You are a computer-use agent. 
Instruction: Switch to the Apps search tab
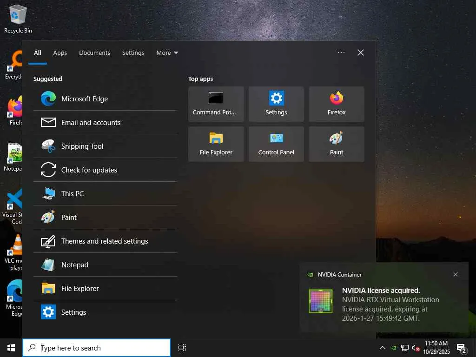(x=60, y=53)
